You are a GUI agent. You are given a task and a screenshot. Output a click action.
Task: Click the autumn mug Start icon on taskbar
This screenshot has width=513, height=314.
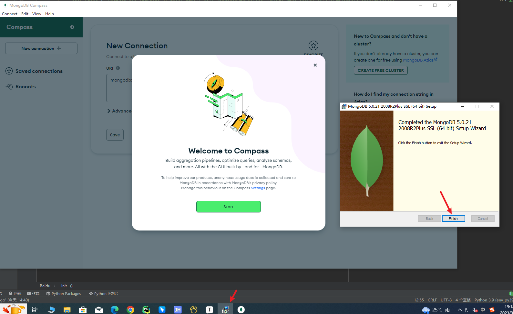point(14,309)
